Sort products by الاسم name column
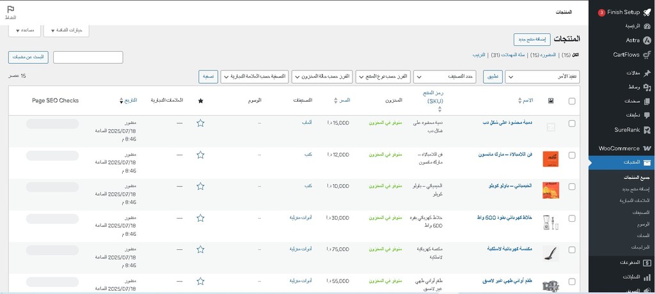This screenshot has width=655, height=294. click(525, 100)
